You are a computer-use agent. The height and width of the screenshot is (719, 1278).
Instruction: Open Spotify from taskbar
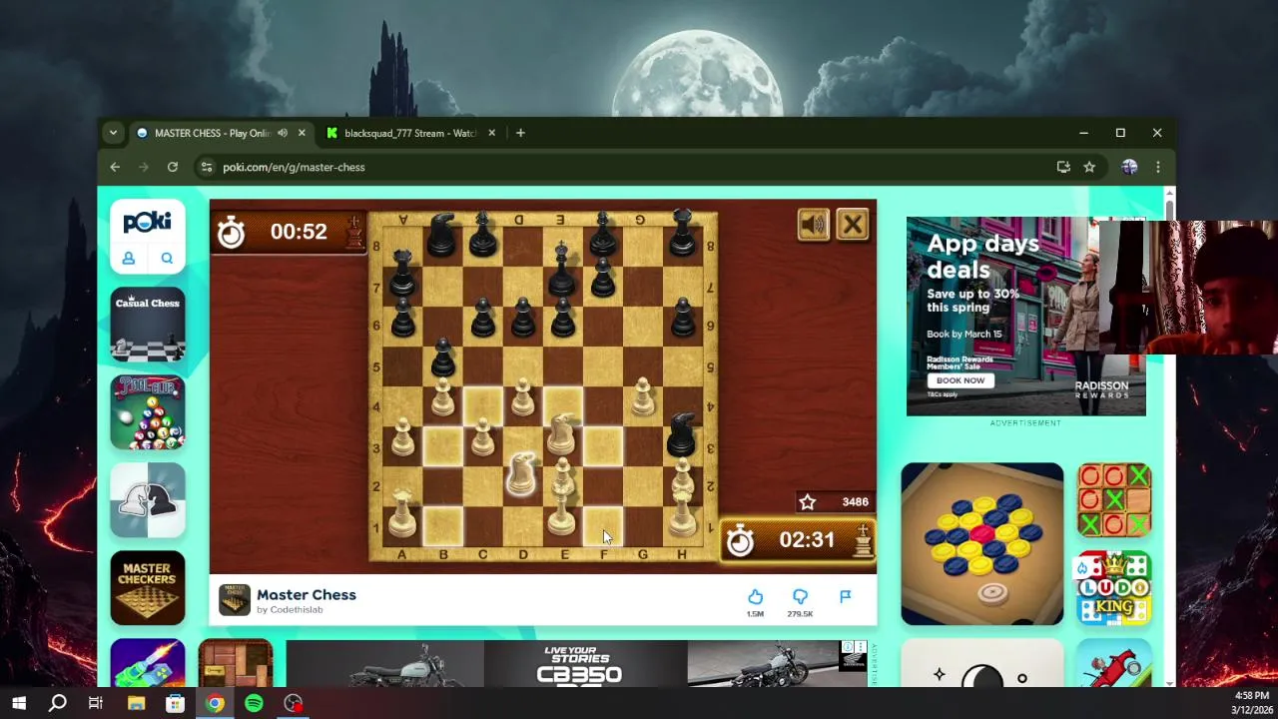254,703
